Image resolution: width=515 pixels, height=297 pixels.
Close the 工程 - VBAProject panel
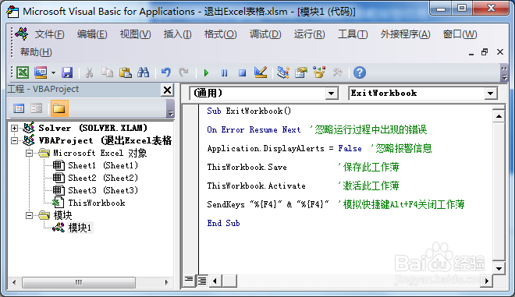(x=167, y=90)
